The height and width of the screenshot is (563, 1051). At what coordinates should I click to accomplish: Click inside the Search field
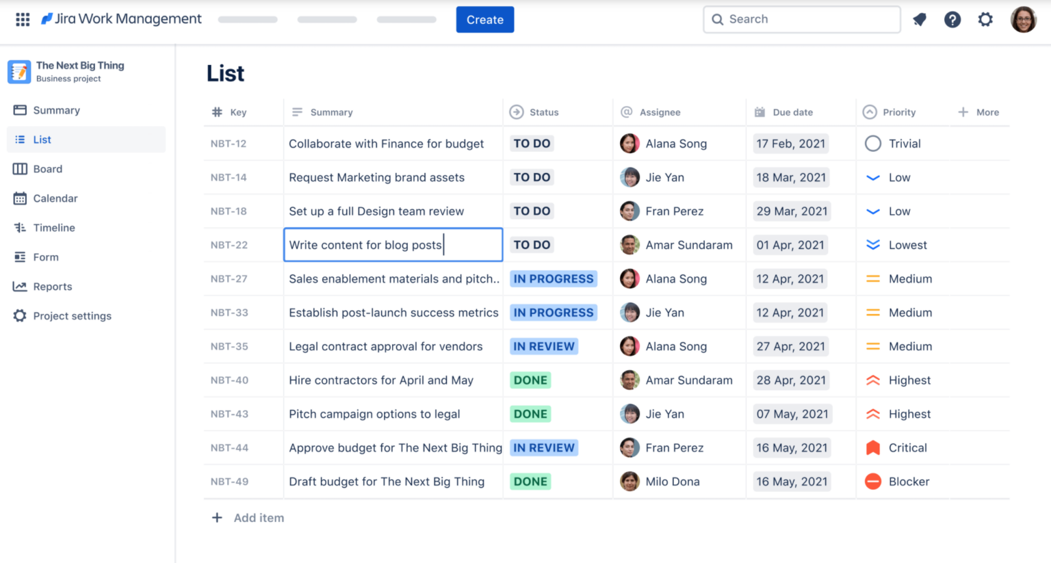pos(801,19)
